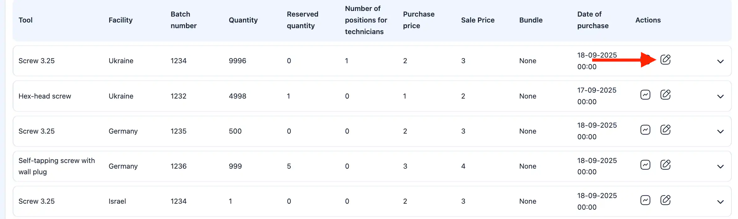Select the Hex-head screw tool name
738x219 pixels.
tap(45, 96)
